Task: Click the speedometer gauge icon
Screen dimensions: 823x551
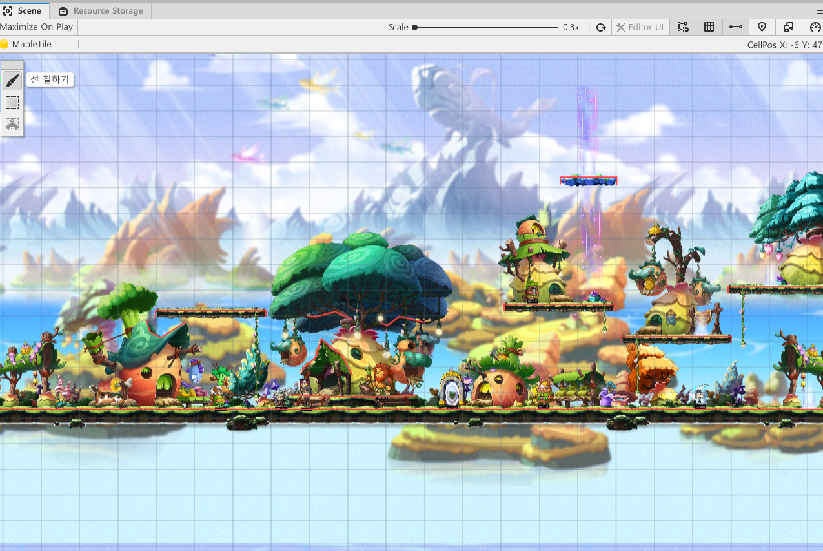Action: tap(815, 27)
